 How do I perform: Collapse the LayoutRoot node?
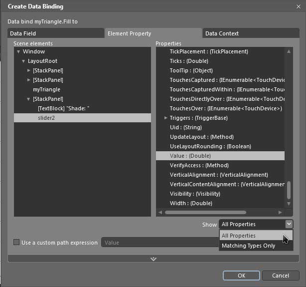tap(23, 61)
